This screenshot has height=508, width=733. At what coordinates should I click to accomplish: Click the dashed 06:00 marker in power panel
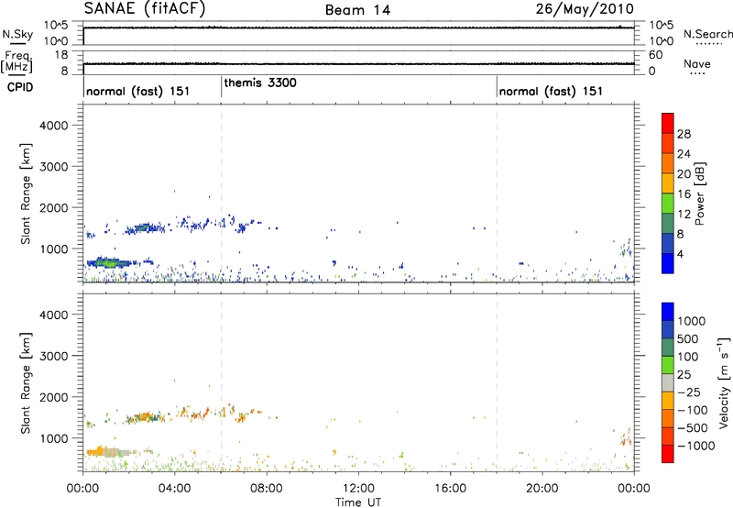221,193
